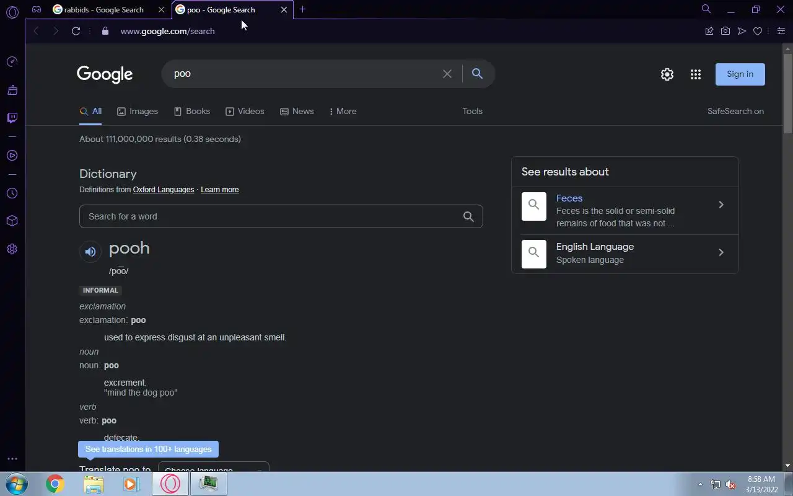The image size is (793, 496).
Task: Search in tabs magnifier icon
Action: coord(706,9)
